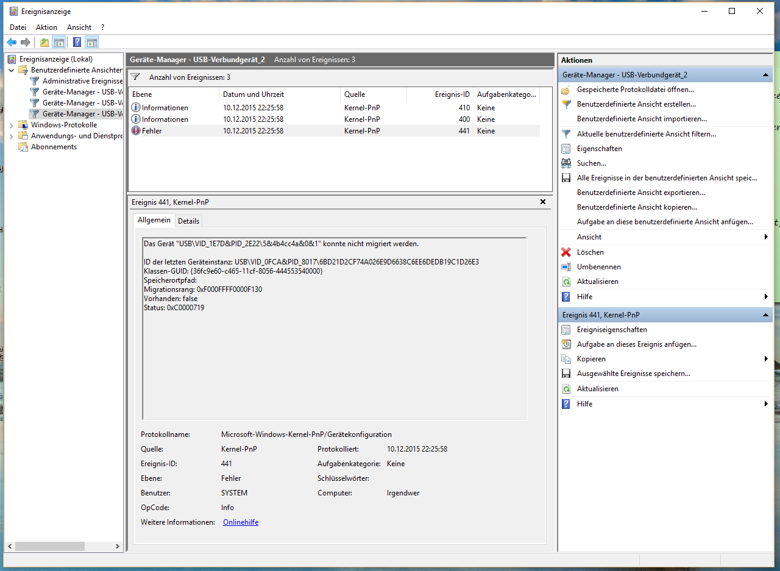Click the forward arrow in the toolbar

[x=26, y=42]
